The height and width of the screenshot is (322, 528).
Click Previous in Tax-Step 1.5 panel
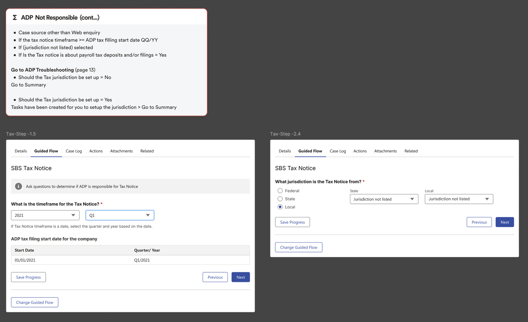click(215, 277)
